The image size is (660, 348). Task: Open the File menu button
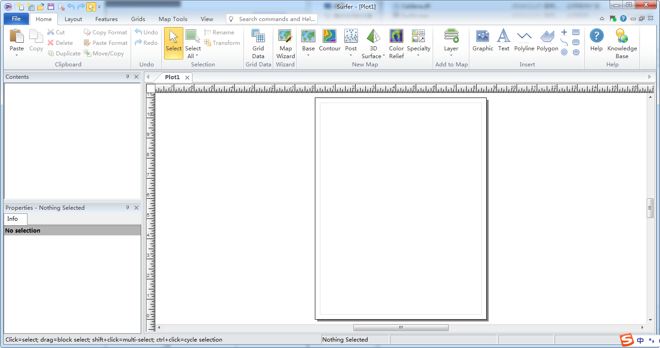pyautogui.click(x=16, y=19)
